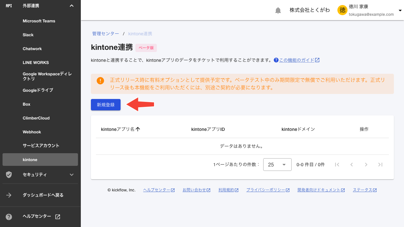The height and width of the screenshot is (227, 404).
Task: Open Google Workspaceディレクトリ menu item
Action: click(40, 76)
